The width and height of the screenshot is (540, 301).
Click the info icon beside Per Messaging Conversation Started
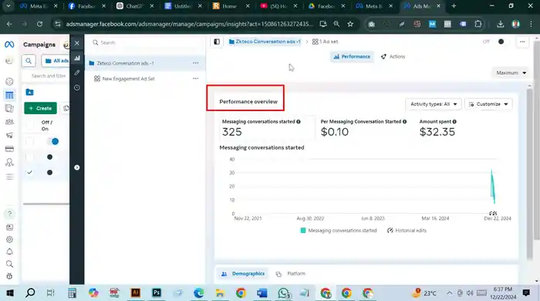(404, 122)
